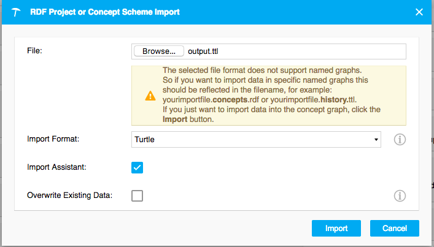Show info for the Import Format field
The height and width of the screenshot is (247, 434).
tap(400, 140)
